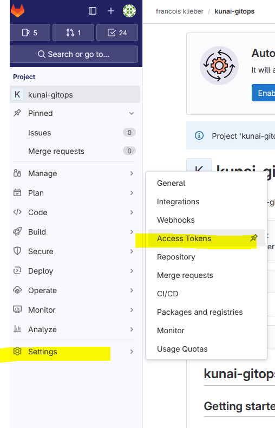Click the Monitor screen icon in sidebar

pos(17,309)
